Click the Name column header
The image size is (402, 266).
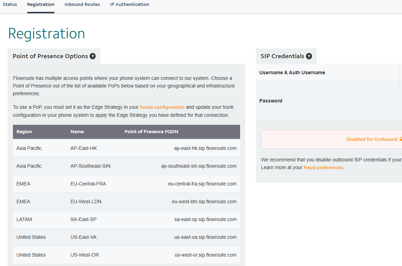click(x=77, y=132)
